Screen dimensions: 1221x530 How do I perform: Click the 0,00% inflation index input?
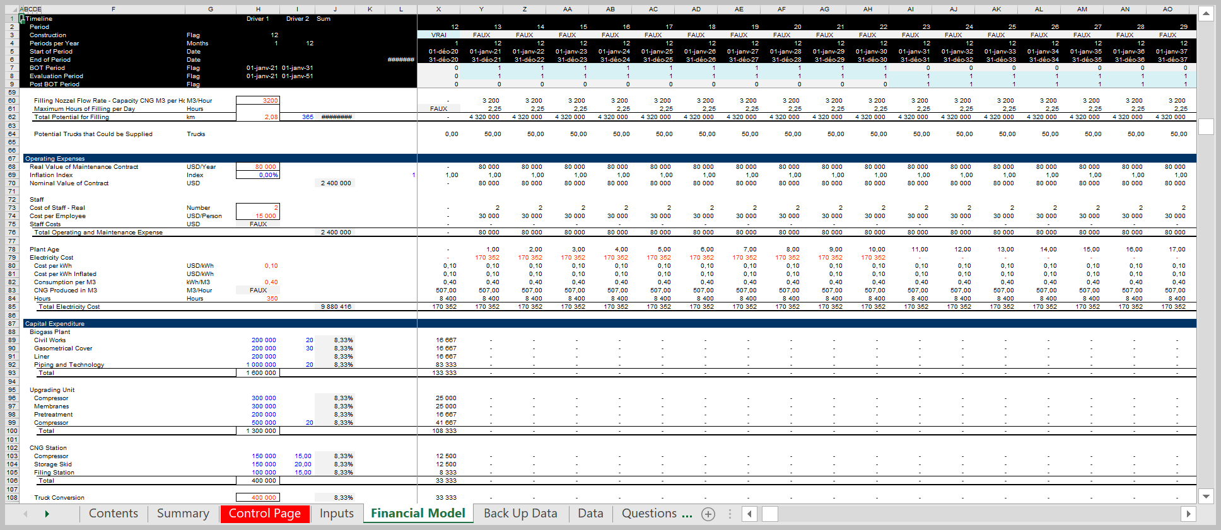[258, 175]
